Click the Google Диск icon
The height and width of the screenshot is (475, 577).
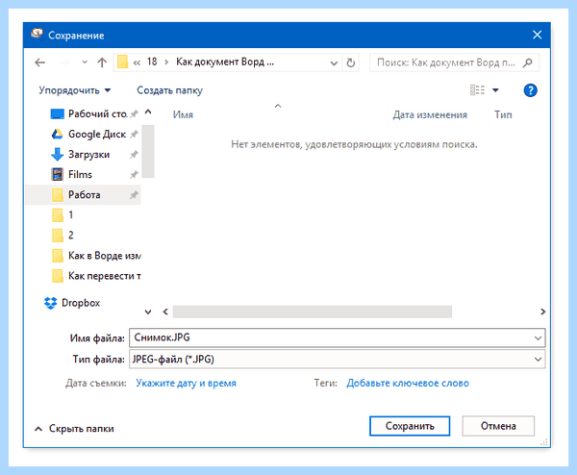point(57,135)
